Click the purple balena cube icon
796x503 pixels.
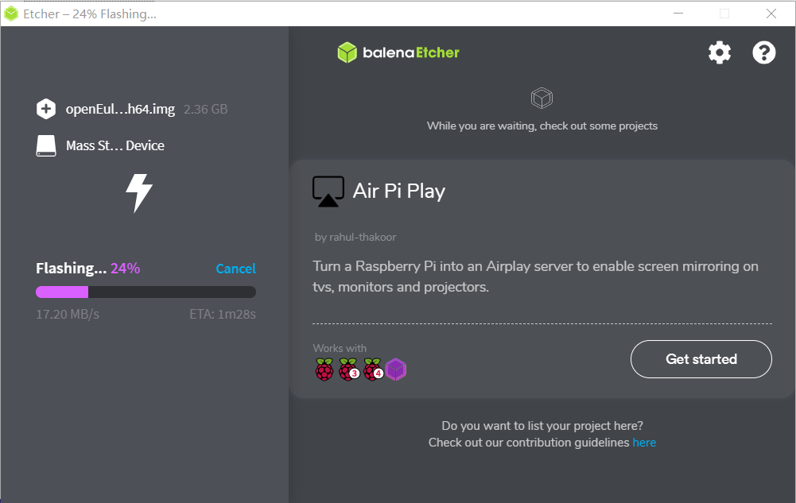point(395,370)
